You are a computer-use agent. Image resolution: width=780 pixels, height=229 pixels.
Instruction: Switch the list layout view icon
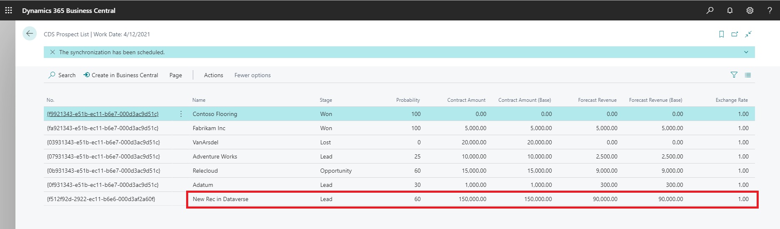748,75
